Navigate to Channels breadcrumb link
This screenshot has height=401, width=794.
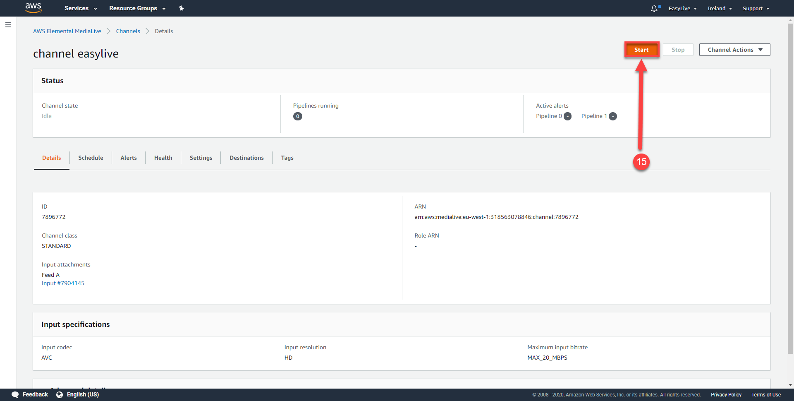128,31
